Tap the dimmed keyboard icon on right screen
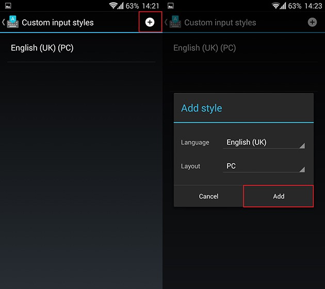This screenshot has height=289, width=325. tap(175, 22)
